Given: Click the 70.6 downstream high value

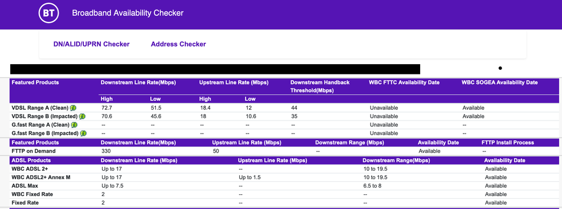Looking at the screenshot, I should tap(107, 117).
